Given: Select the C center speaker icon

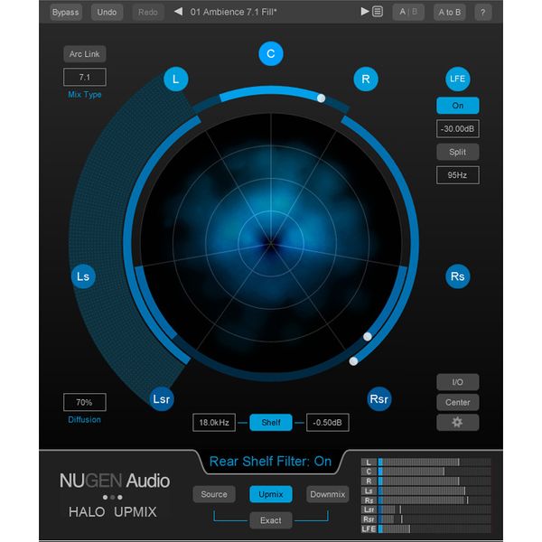Looking at the screenshot, I should pyautogui.click(x=271, y=53).
